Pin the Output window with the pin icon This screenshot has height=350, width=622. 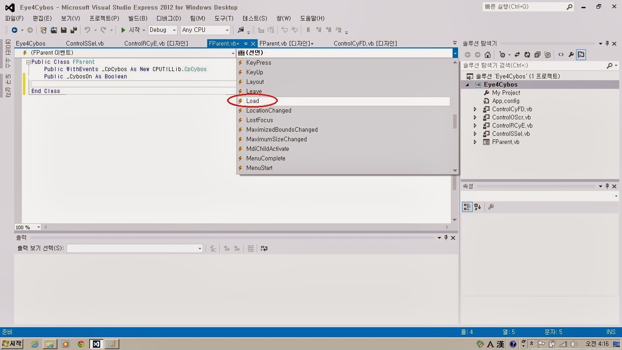[445, 237]
